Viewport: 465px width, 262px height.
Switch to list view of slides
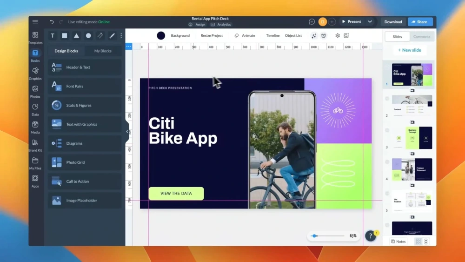click(x=426, y=242)
